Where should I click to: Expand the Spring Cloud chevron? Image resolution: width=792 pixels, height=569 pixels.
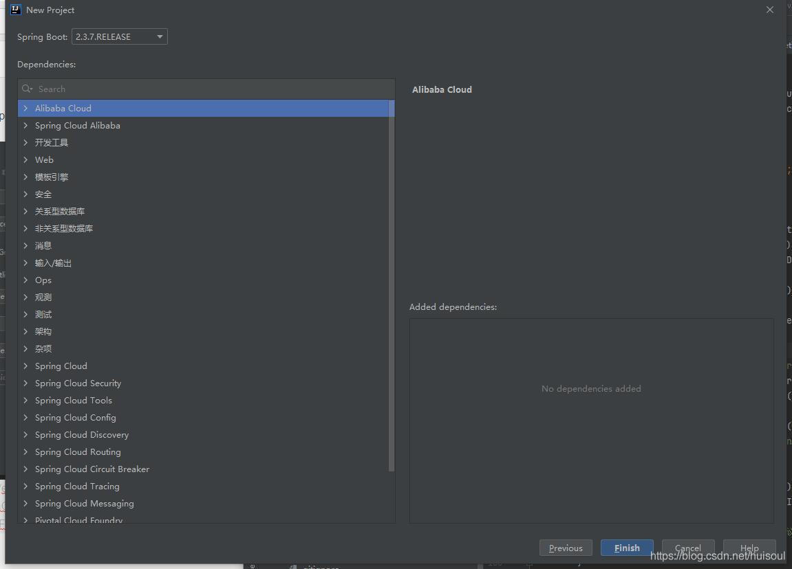pos(25,366)
